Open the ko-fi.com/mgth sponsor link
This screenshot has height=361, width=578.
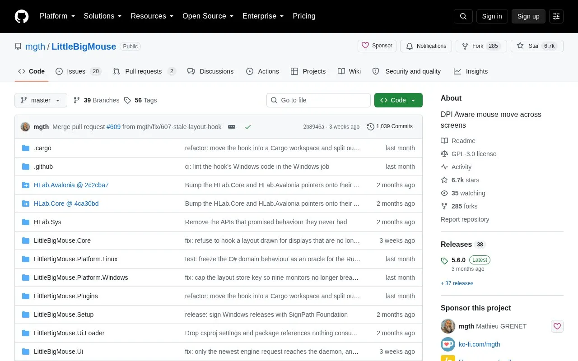click(x=480, y=344)
